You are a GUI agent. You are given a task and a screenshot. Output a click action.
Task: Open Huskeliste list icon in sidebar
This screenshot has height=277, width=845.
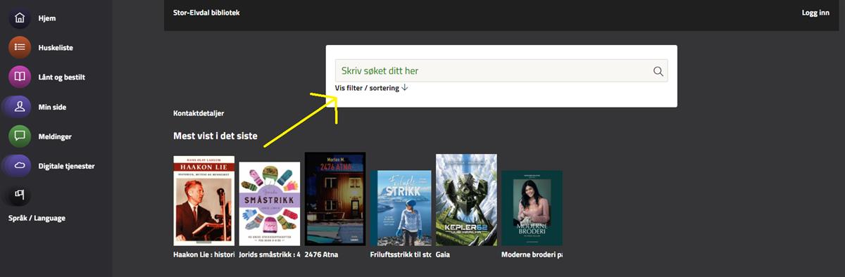pyautogui.click(x=20, y=47)
